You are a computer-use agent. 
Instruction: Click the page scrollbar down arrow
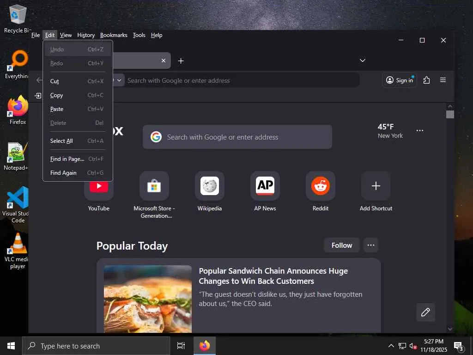(450, 329)
